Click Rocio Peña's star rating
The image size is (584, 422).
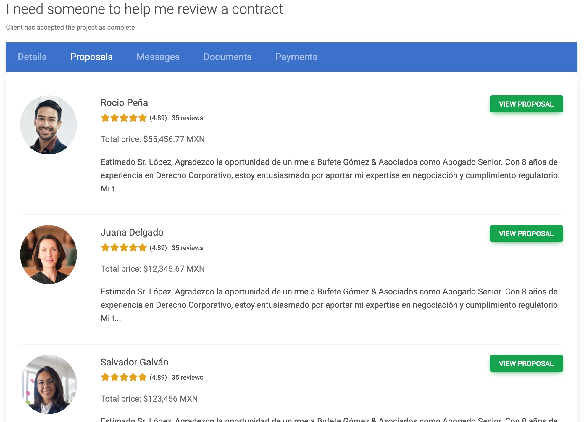point(124,118)
